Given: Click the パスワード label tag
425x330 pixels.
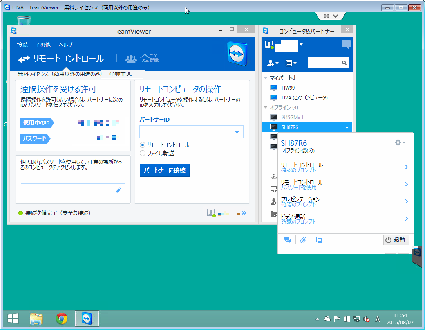Looking at the screenshot, I should click(x=36, y=138).
